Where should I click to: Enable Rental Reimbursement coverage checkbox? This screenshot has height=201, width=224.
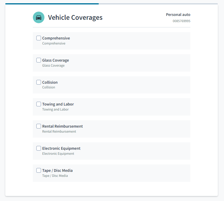39,126
